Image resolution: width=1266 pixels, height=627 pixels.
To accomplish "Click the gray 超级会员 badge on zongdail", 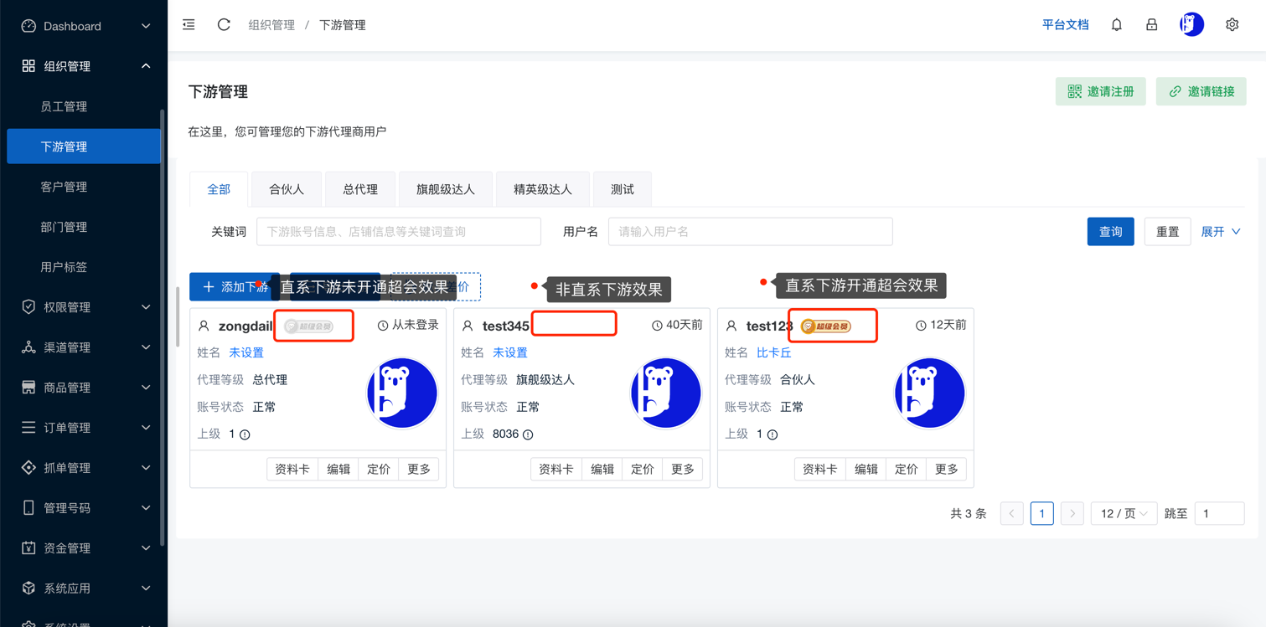I will (308, 326).
